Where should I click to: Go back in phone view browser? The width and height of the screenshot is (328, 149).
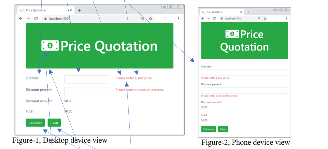coord(203,18)
